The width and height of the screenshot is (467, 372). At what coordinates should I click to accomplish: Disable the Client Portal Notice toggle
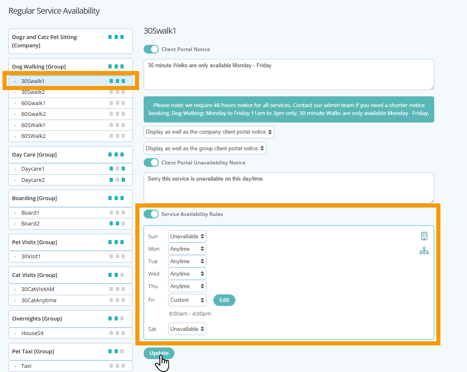point(151,49)
